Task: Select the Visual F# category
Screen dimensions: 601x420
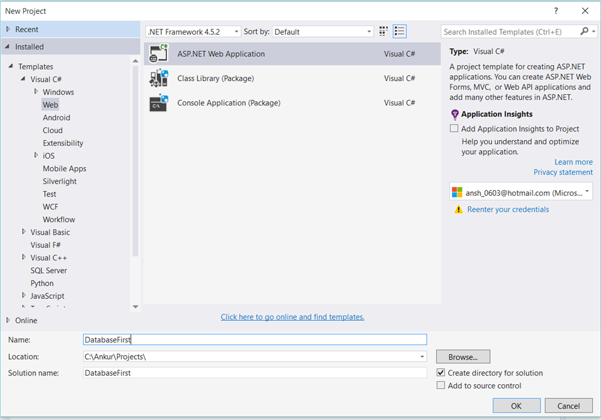Action: (x=45, y=245)
